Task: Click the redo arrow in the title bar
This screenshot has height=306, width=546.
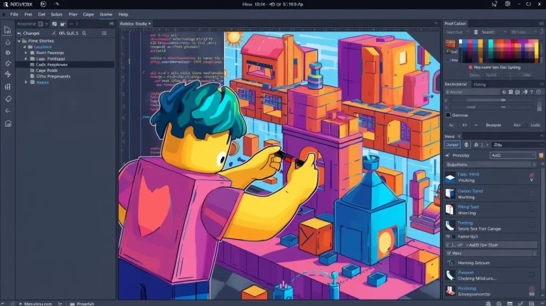Action: pos(56,4)
